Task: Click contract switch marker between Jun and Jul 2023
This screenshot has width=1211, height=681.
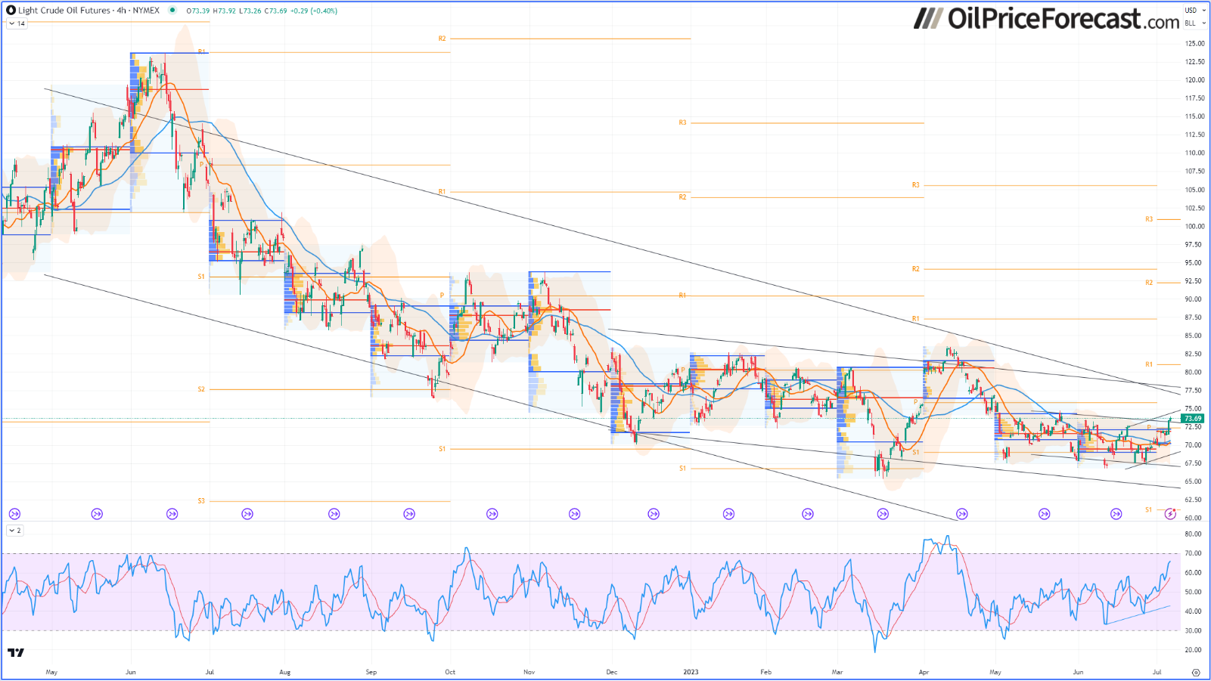Action: coord(1116,514)
